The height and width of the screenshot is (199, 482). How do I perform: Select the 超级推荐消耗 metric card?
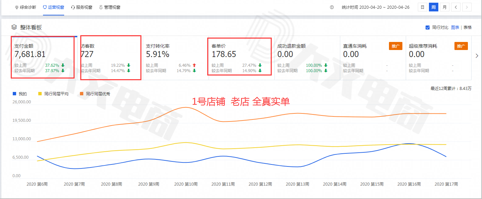point(439,58)
